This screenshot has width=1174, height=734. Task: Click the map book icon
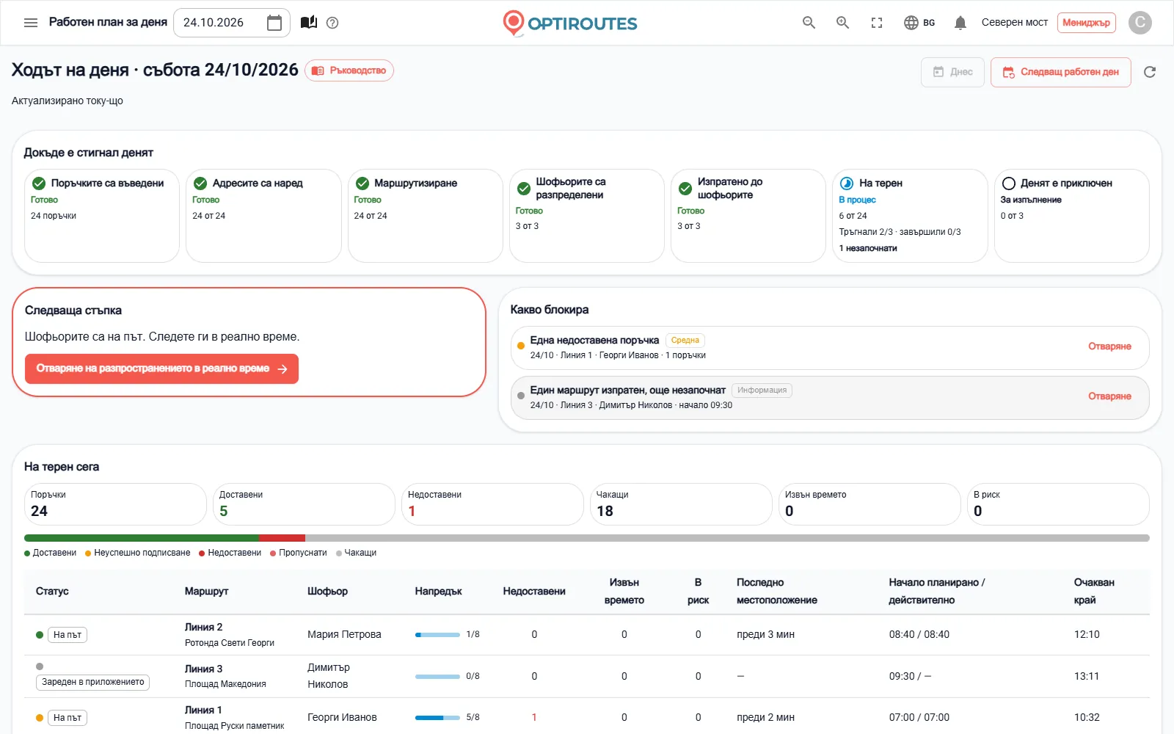(x=309, y=23)
